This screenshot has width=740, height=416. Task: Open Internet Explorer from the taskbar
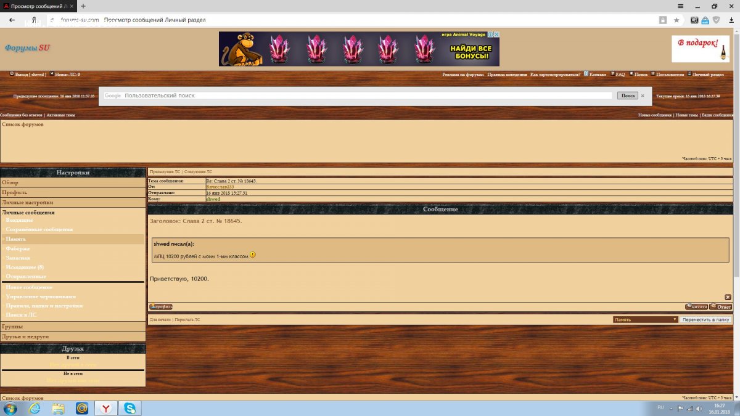tap(35, 408)
